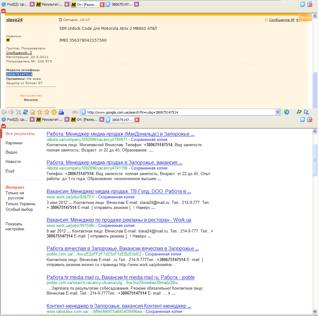The height and width of the screenshot is (316, 318).
Task: Select Картинки in Google sidebar
Action: [14, 143]
